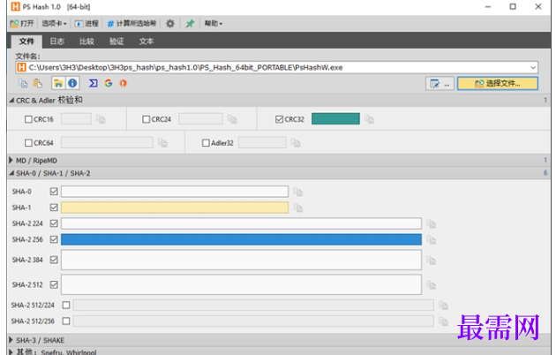Switch to the Compare (比较) tab
The height and width of the screenshot is (355, 556).
click(x=86, y=42)
